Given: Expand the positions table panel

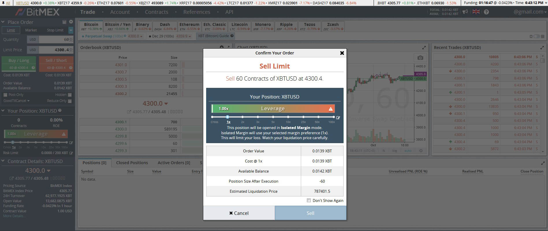Looking at the screenshot, I should [543, 163].
